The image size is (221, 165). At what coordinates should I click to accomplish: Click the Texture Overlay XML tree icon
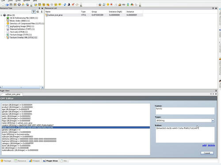(8, 38)
